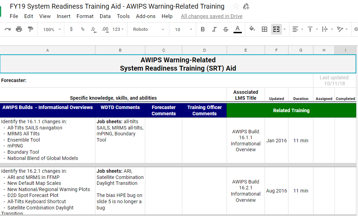This screenshot has width=358, height=216.
Task: Toggle Bold formatting
Action: [x=202, y=29]
